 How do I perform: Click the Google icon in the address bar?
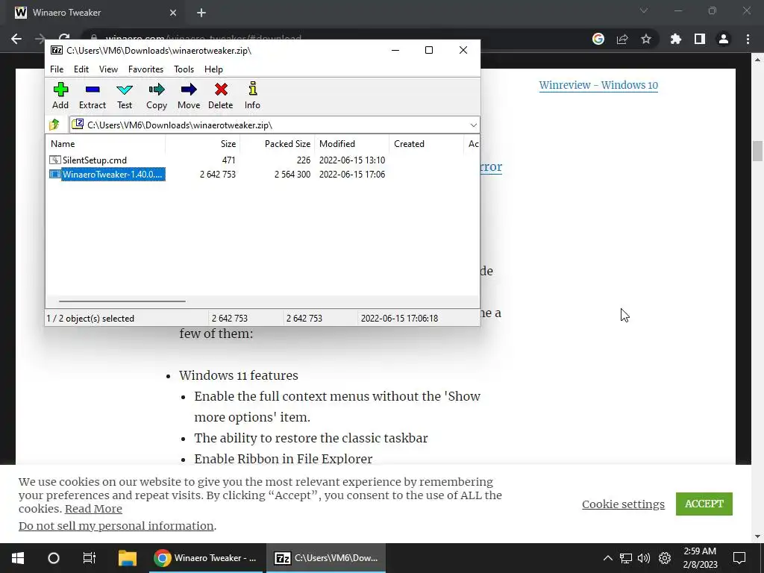click(x=598, y=39)
